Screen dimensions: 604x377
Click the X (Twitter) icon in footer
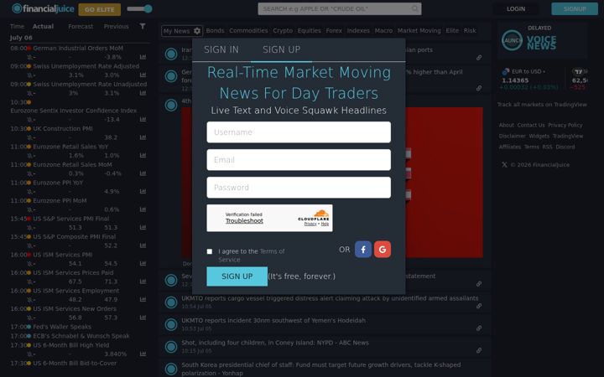click(x=504, y=165)
